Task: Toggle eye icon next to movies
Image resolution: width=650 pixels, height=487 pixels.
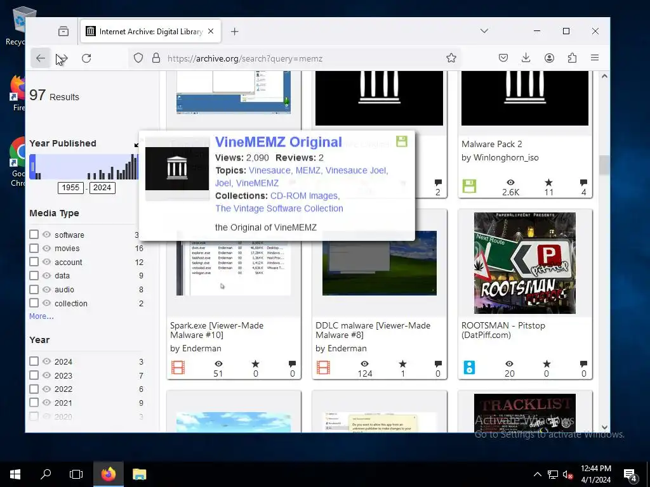Action: (46, 248)
